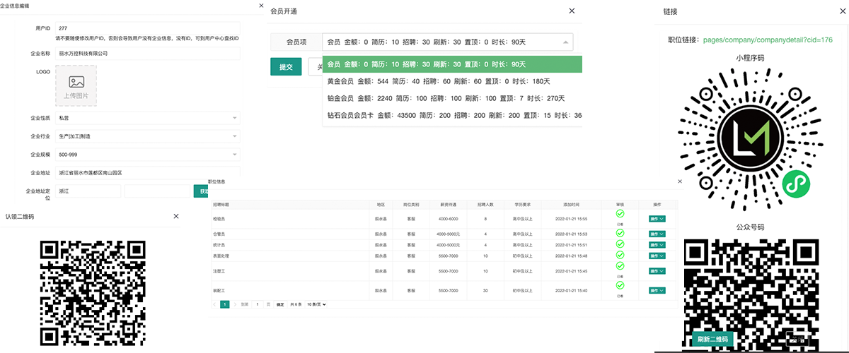
Task: Open the 企业规模 dropdown showing 500-999
Action: (147, 155)
